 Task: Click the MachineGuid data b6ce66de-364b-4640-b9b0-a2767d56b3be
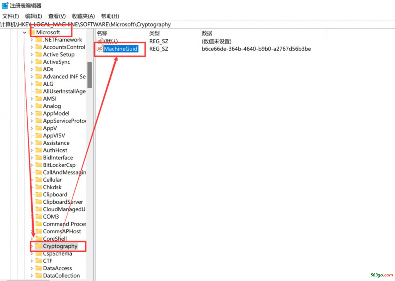coord(256,49)
